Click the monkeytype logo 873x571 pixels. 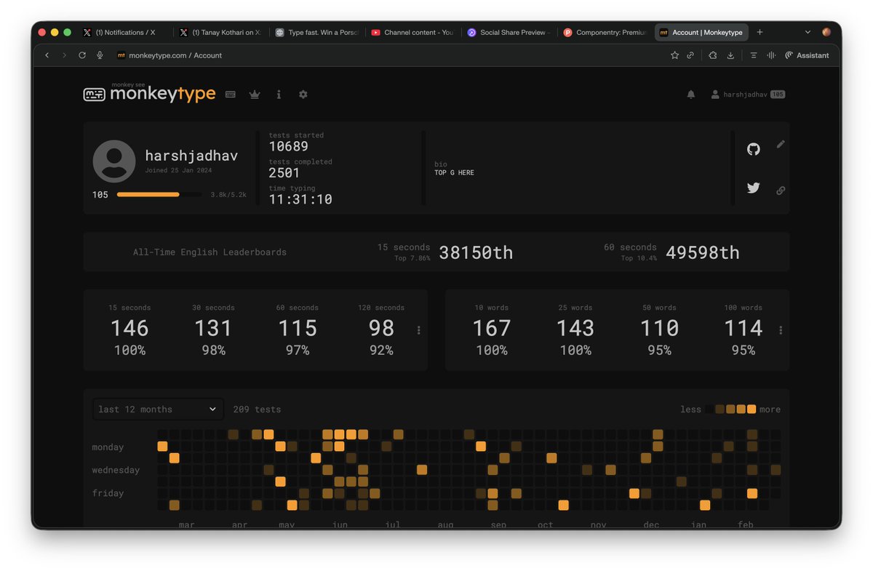pyautogui.click(x=149, y=93)
